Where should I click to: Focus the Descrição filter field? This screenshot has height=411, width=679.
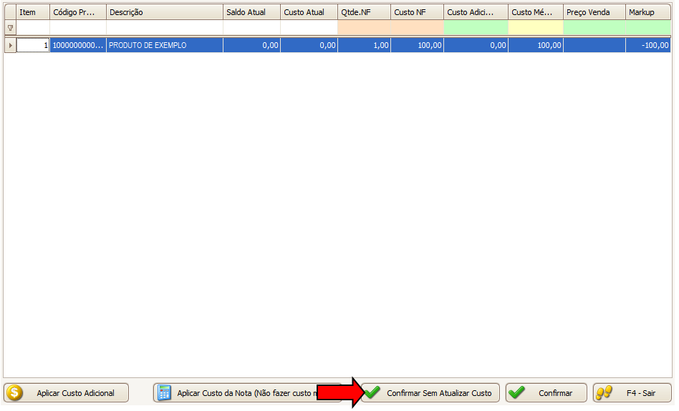point(164,27)
